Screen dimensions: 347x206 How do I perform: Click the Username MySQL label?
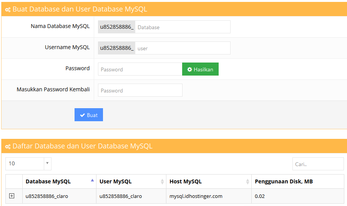coord(67,47)
